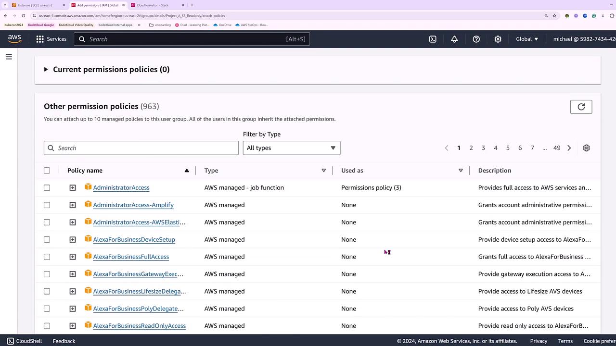616x346 pixels.
Task: Open the AdministratorAccess policy link
Action: [x=121, y=188]
